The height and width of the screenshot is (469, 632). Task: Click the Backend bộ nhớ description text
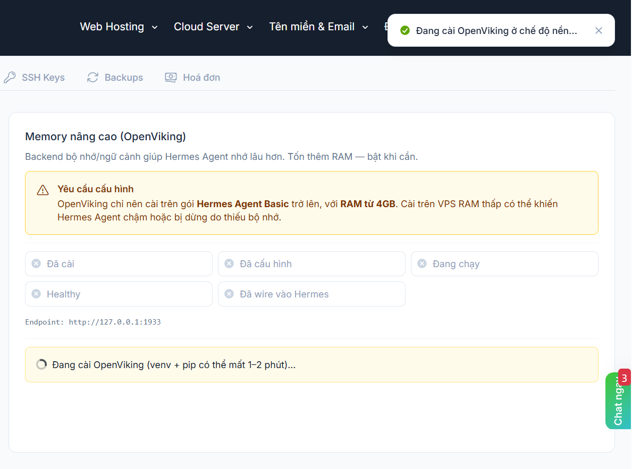(221, 156)
